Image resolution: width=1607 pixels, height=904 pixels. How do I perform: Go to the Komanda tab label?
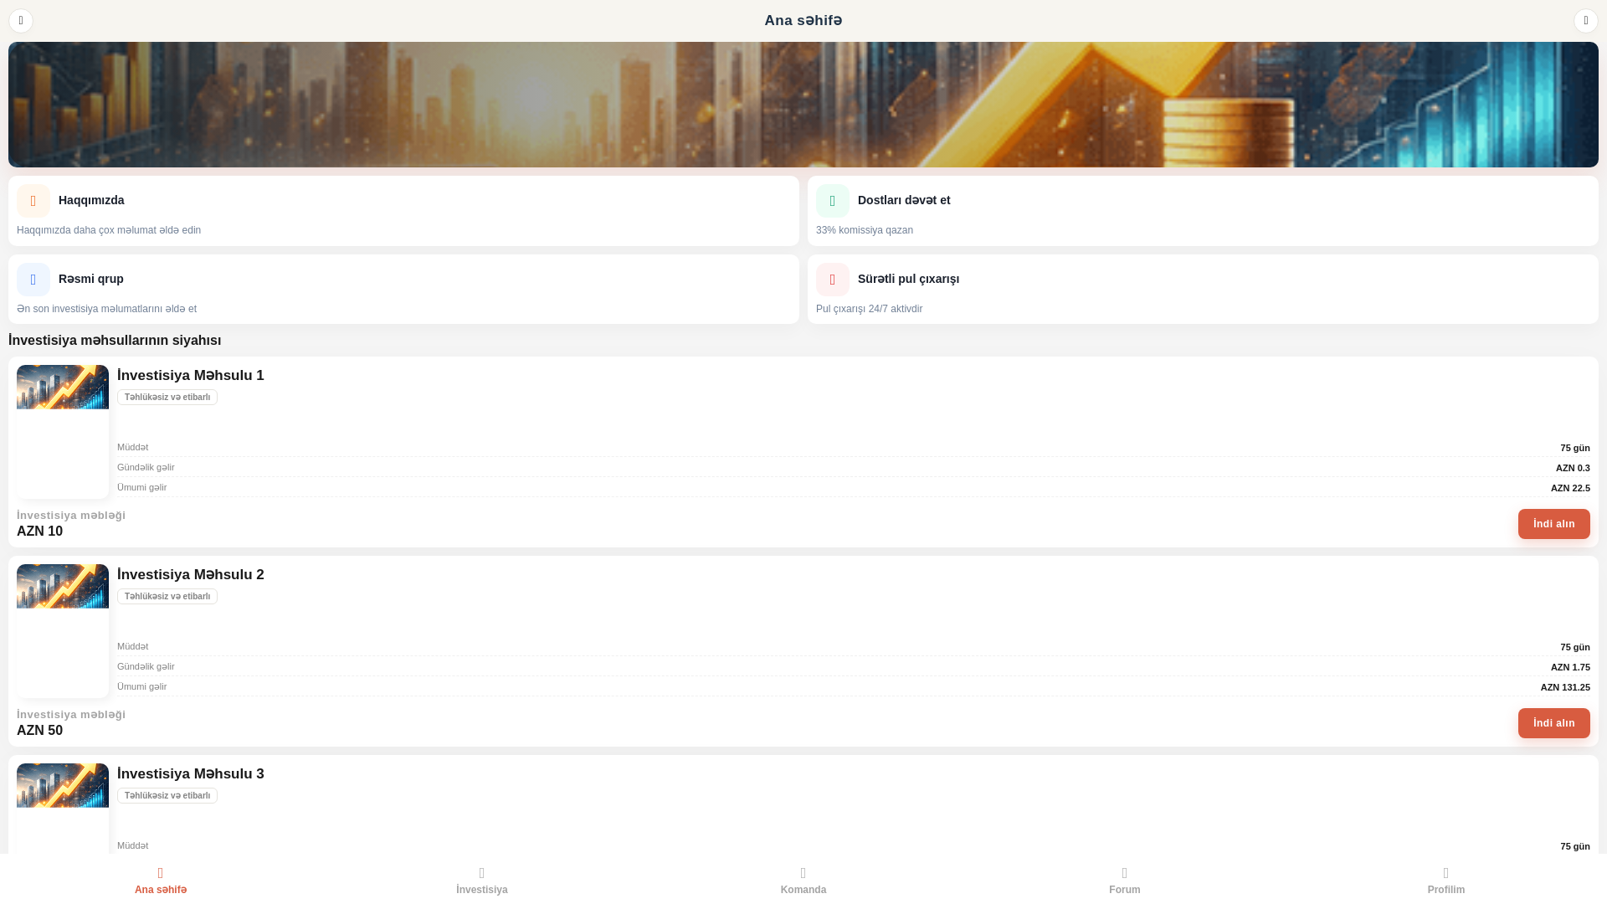pyautogui.click(x=803, y=890)
